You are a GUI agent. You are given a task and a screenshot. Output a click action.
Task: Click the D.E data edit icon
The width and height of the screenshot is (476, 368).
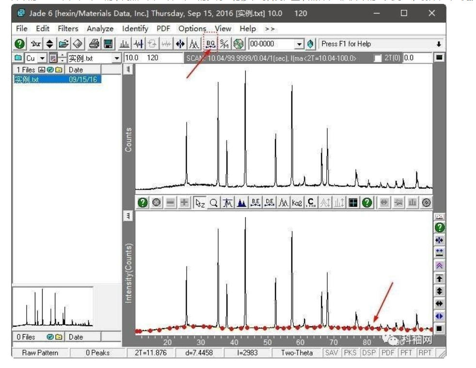[x=270, y=202]
